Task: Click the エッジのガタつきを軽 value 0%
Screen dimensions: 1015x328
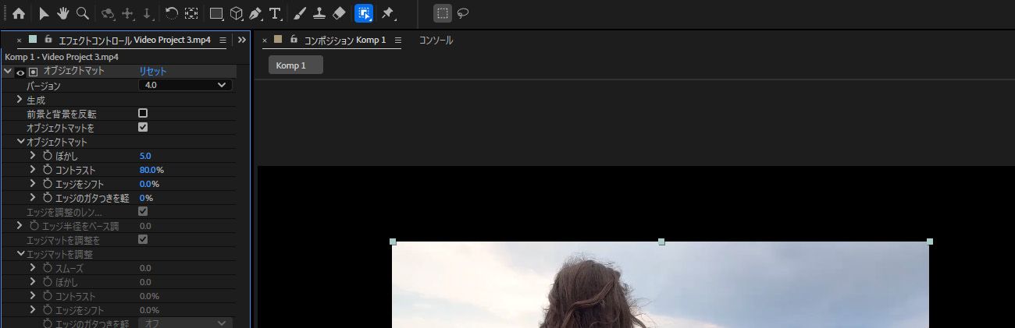Action: (146, 198)
